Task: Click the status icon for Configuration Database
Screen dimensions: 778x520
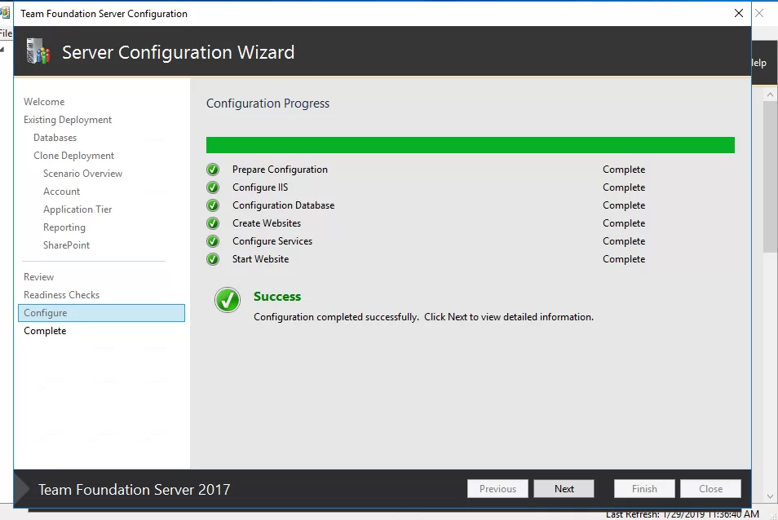Action: pyautogui.click(x=213, y=205)
